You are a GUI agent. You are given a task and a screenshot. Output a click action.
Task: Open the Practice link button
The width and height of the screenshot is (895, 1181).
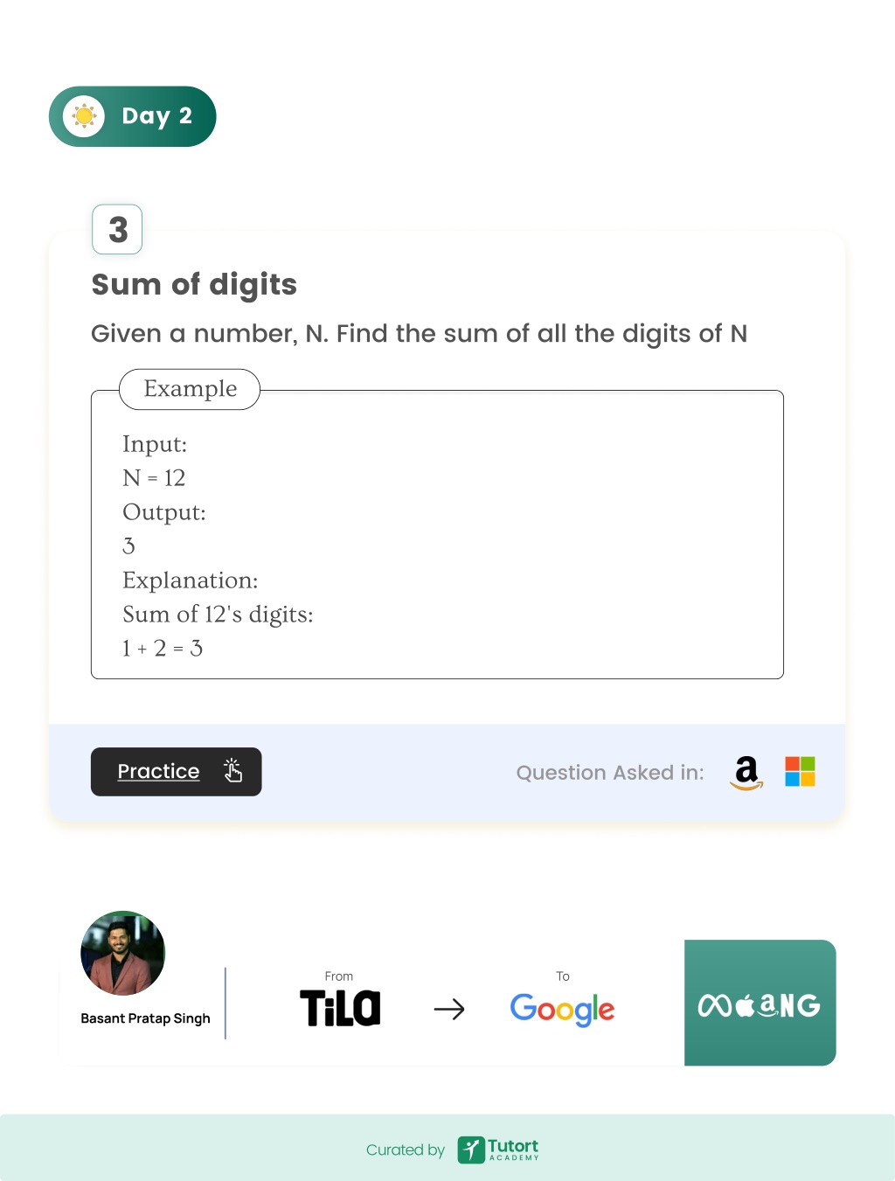(176, 772)
